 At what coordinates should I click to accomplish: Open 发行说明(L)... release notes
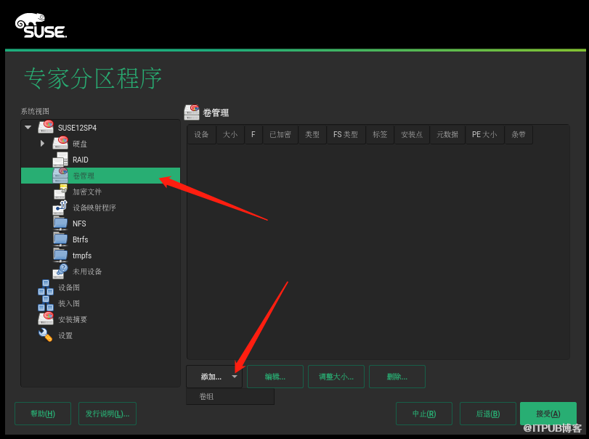click(107, 414)
